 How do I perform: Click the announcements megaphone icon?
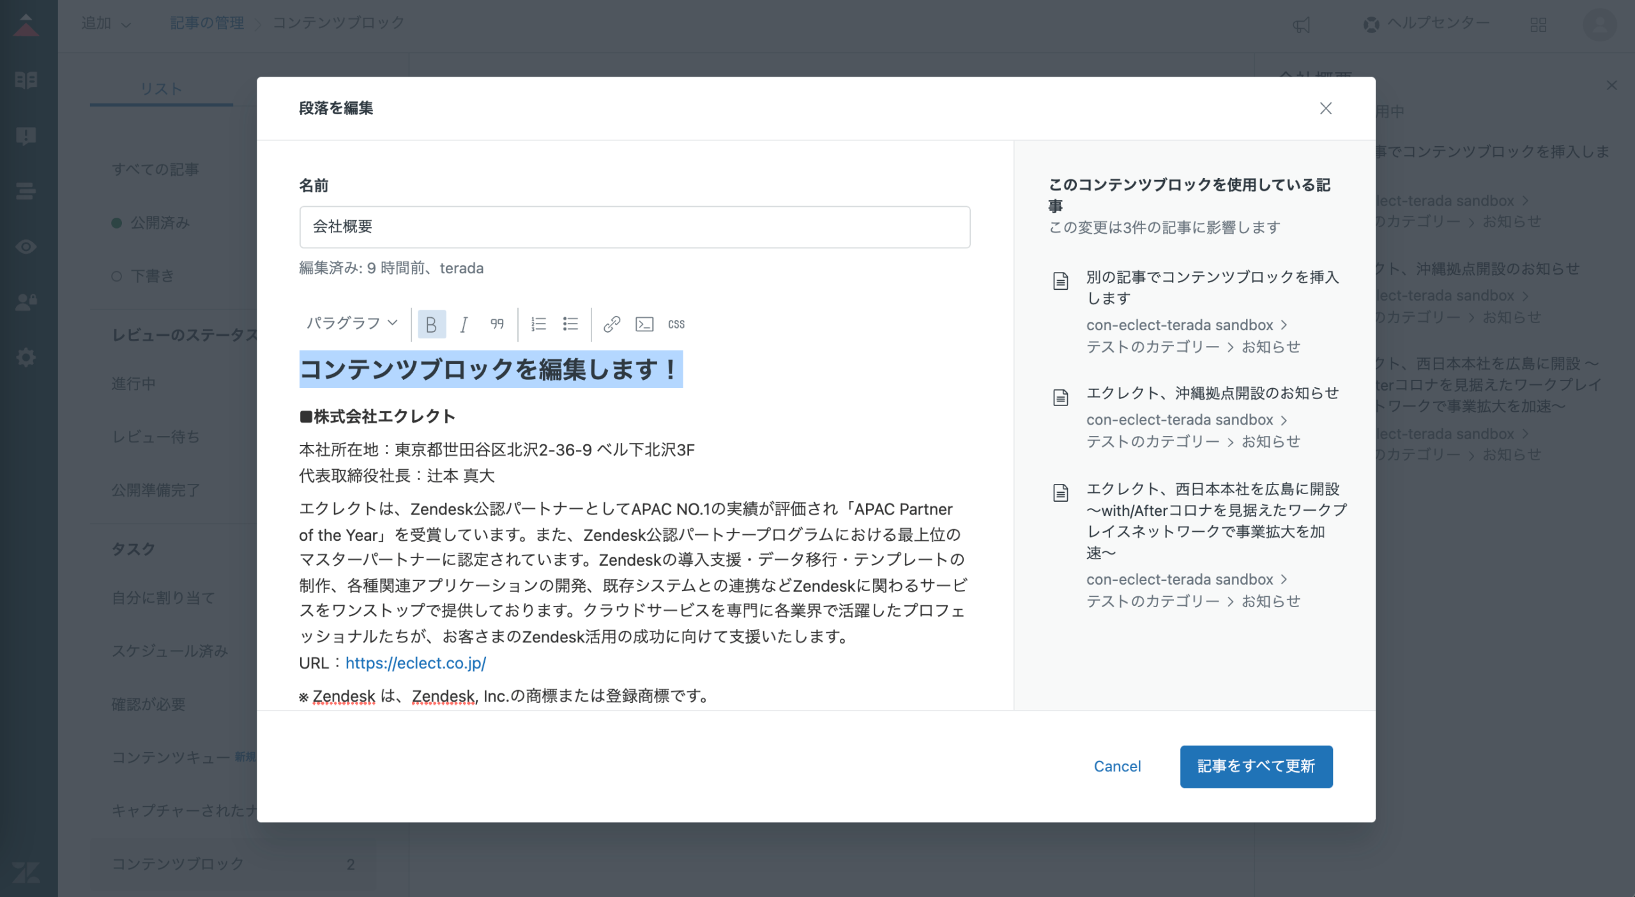pos(1302,25)
